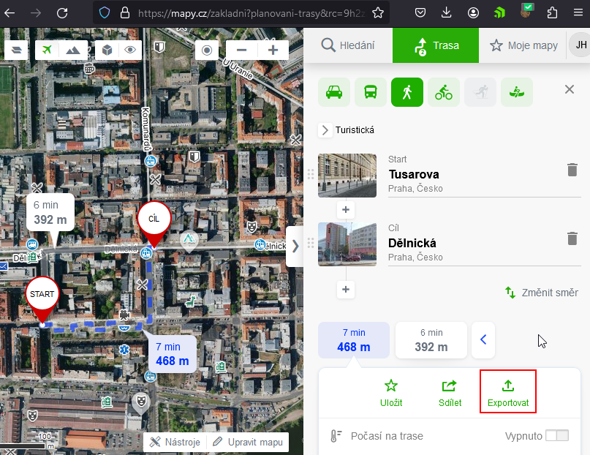Toggle weather on route switch
This screenshot has width=590, height=455.
(x=556, y=436)
